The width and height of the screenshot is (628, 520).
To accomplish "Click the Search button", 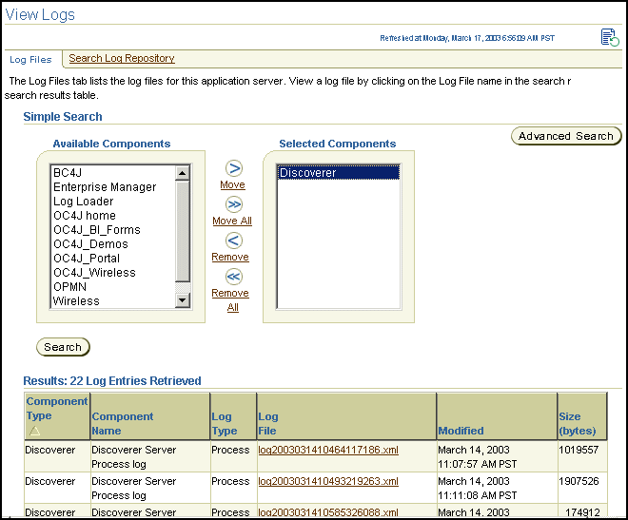I will (63, 347).
